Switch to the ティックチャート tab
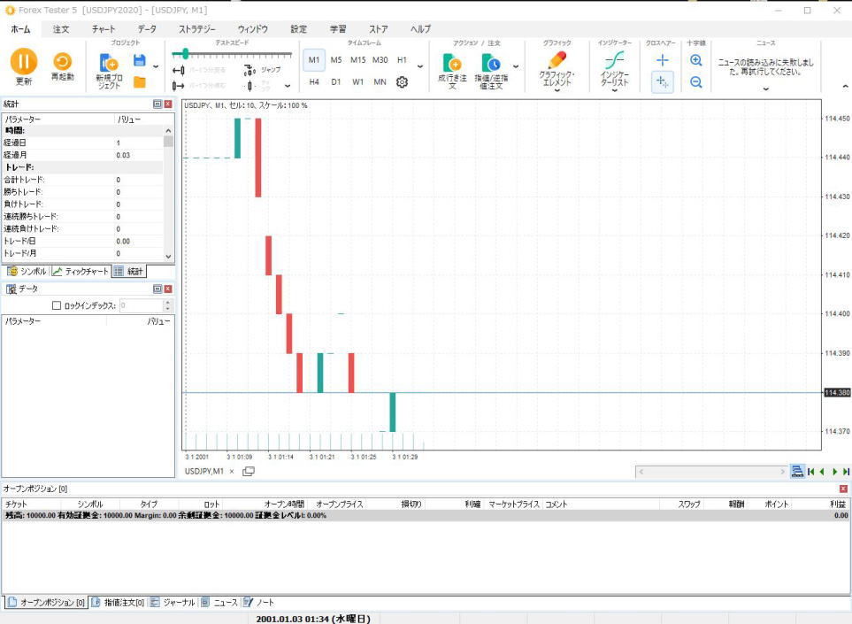Screen dimensions: 852x624 click(81, 272)
